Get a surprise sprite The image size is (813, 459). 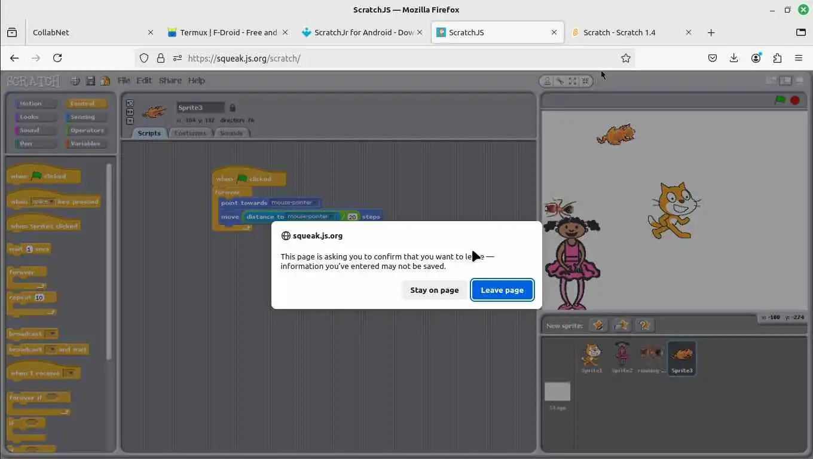644,325
